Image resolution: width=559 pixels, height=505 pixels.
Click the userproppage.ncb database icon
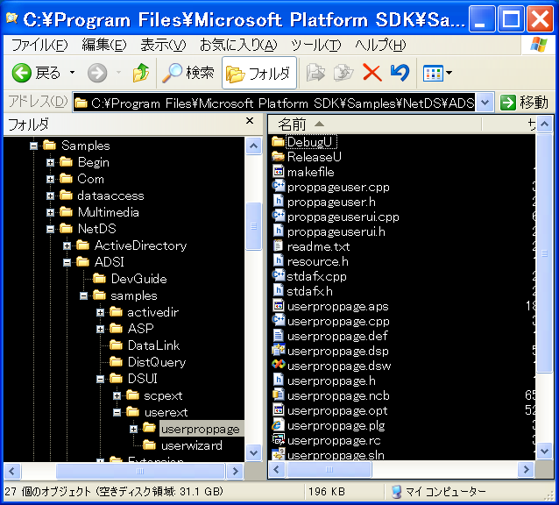tap(278, 395)
